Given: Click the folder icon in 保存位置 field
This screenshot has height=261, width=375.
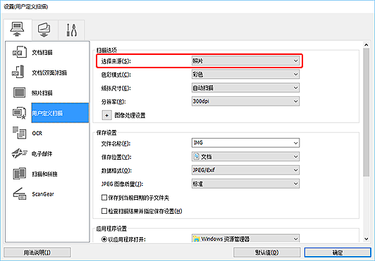Looking at the screenshot, I should point(197,156).
